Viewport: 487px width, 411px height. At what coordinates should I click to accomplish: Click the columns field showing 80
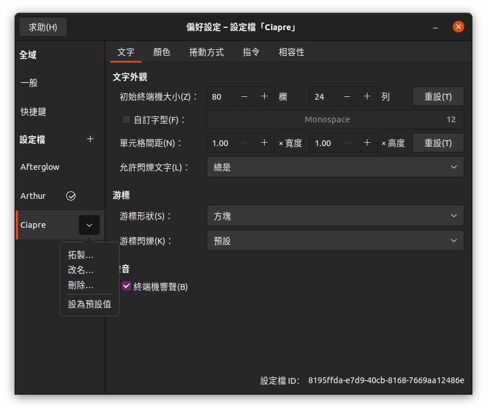pos(221,96)
